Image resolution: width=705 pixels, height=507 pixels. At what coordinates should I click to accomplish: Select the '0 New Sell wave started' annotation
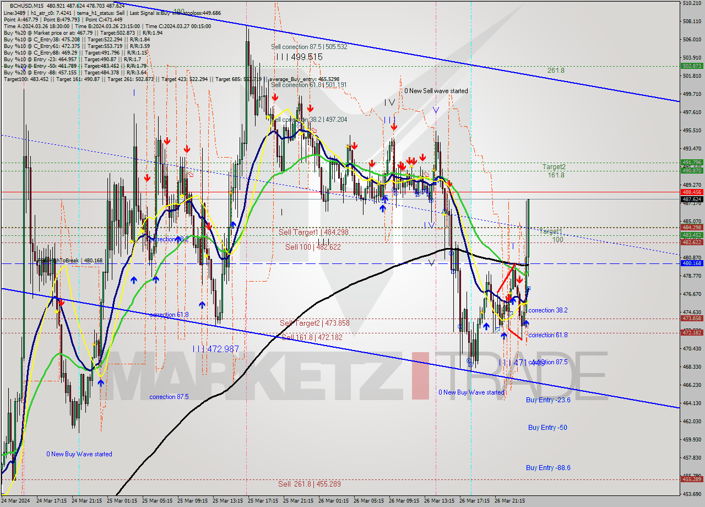436,91
